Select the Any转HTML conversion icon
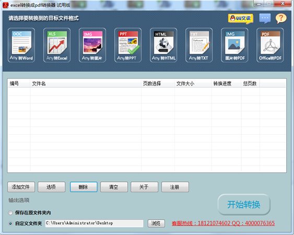Image resolution: width=294 pixels, height=235 pixels. coord(163,45)
